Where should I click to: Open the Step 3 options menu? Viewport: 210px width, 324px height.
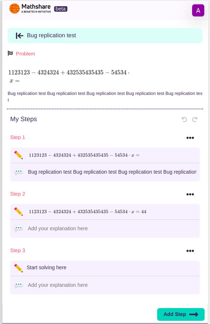[190, 251]
